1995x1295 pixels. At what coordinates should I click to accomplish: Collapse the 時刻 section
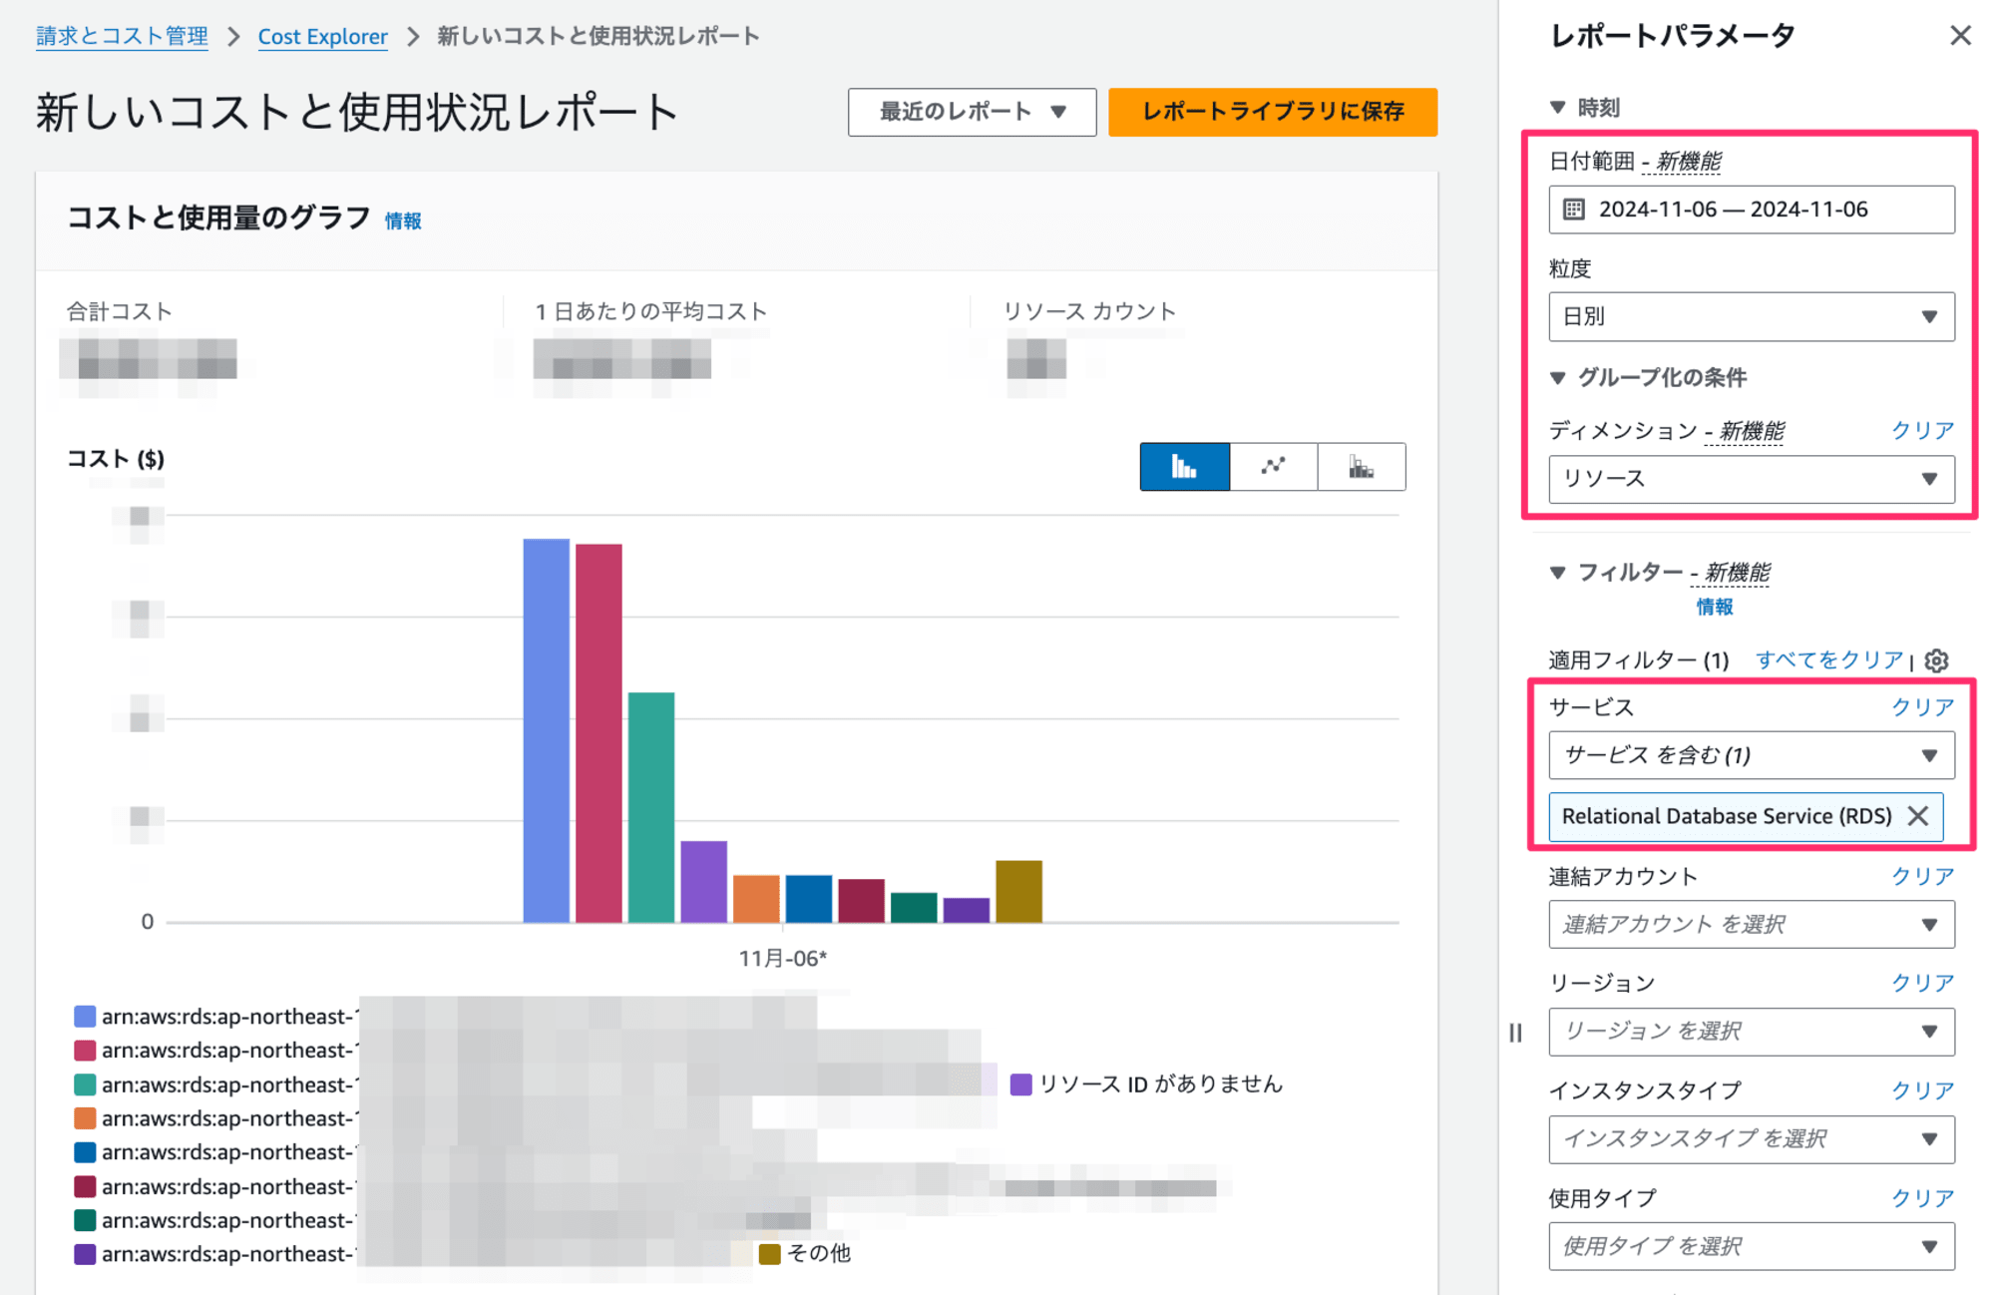1558,108
